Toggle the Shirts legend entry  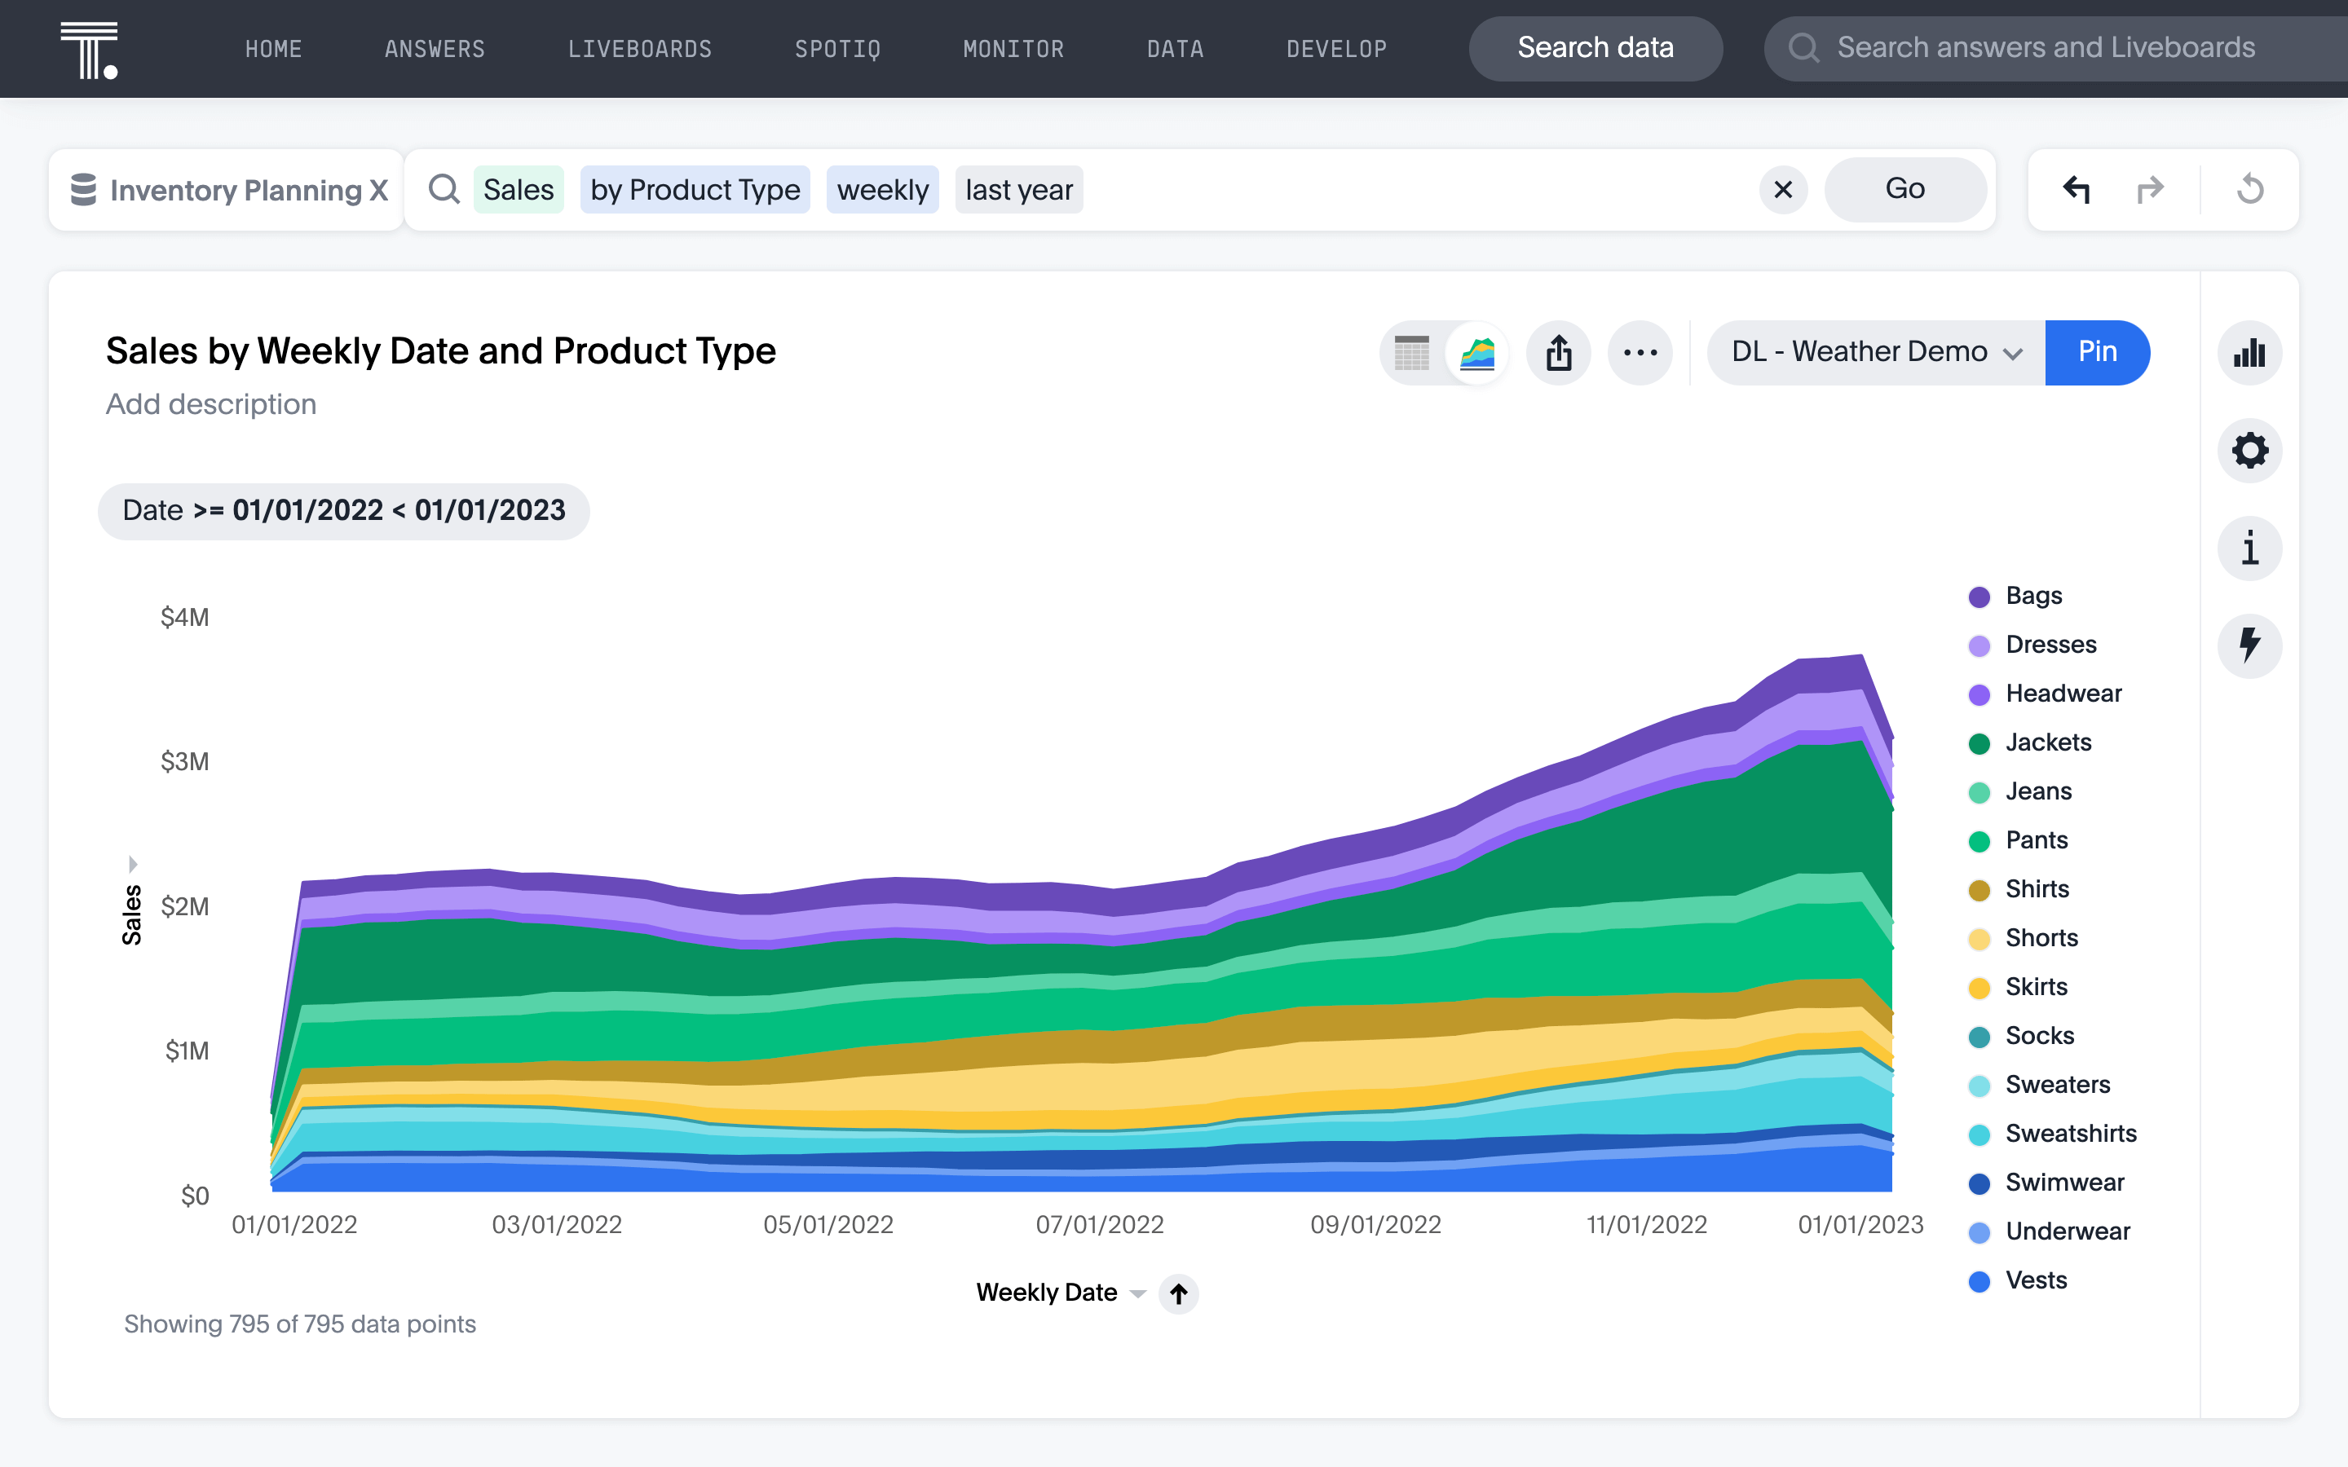[2019, 890]
